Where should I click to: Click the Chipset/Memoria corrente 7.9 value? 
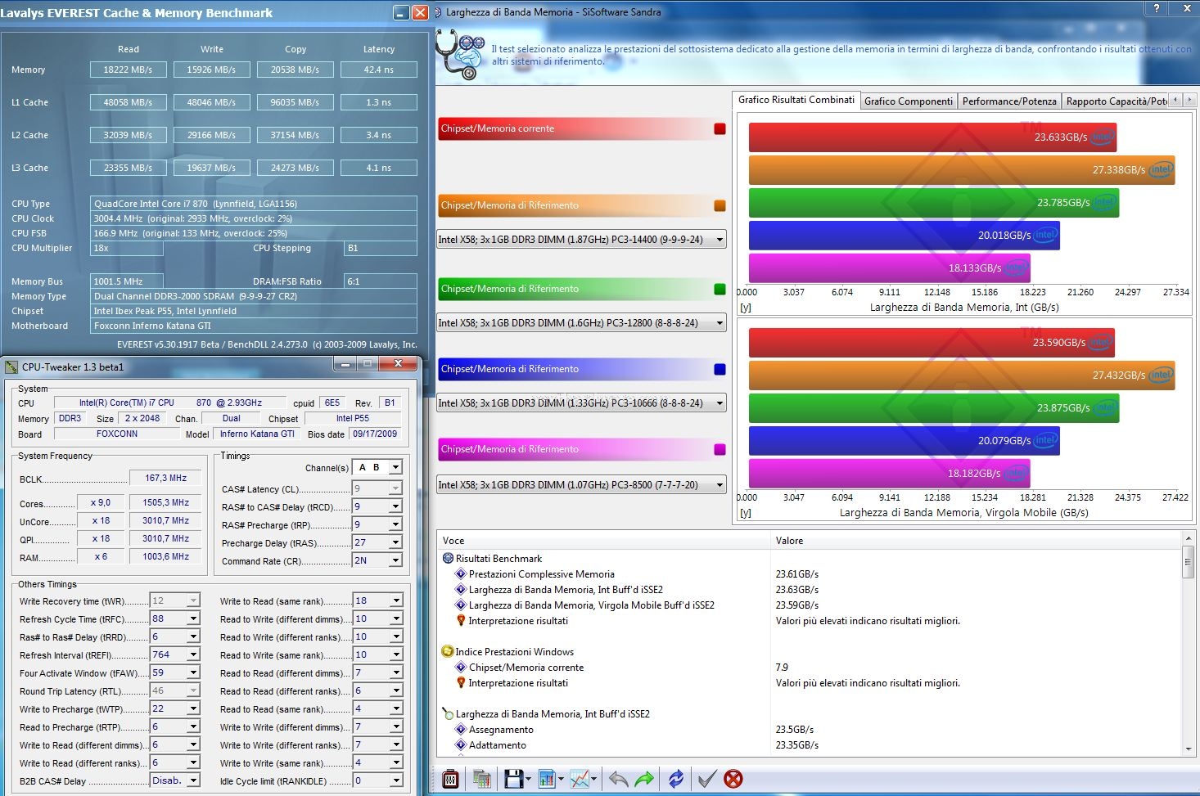(782, 668)
